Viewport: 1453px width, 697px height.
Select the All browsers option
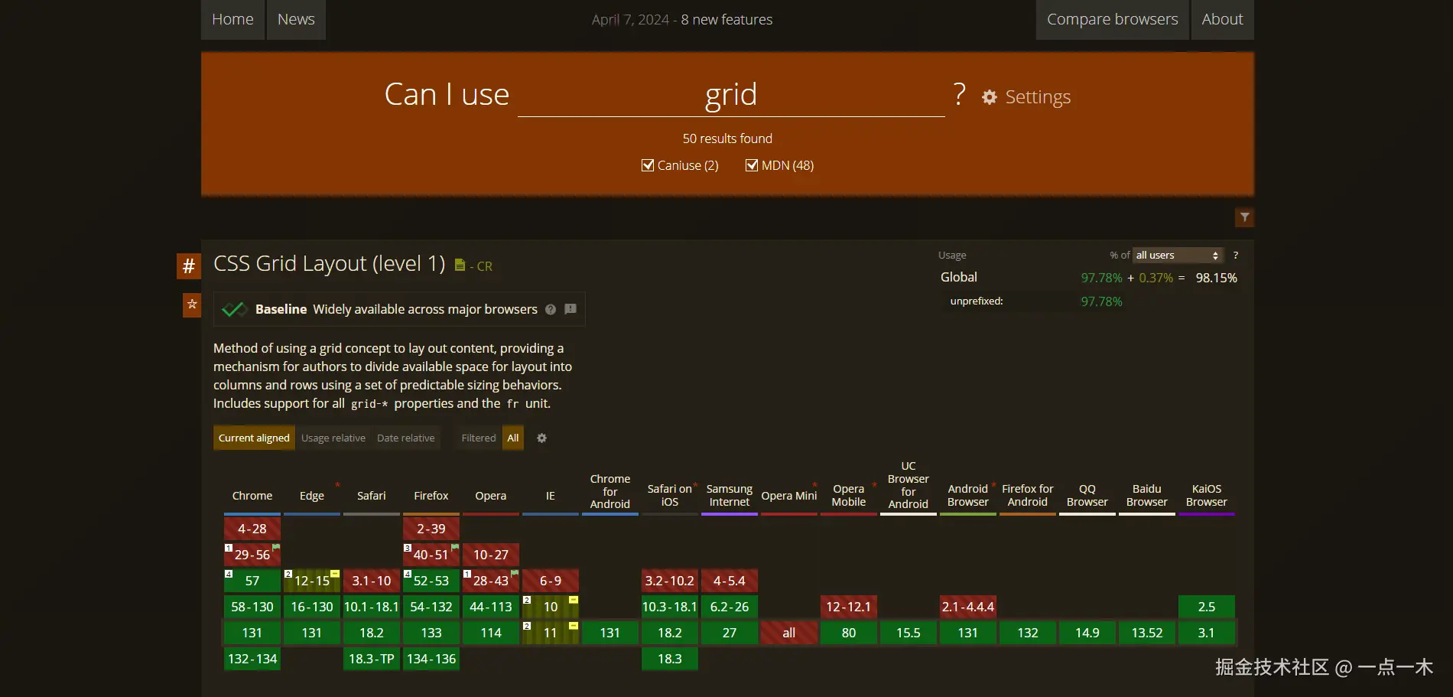(x=513, y=438)
